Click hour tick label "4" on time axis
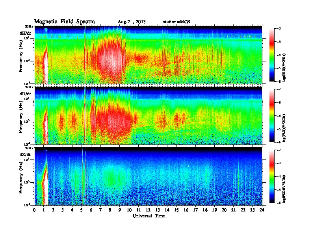The height and width of the screenshot is (241, 312). click(x=72, y=210)
